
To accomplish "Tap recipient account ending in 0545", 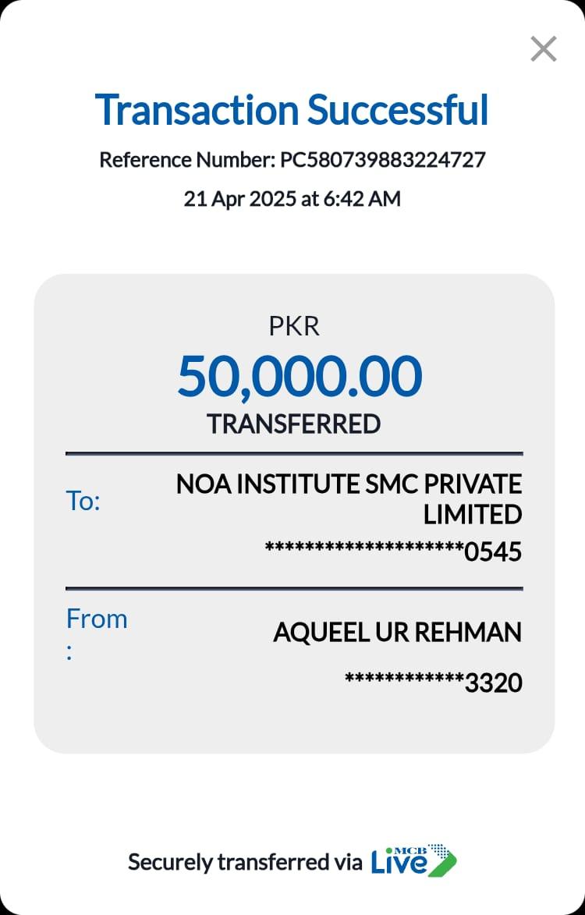I will click(x=393, y=552).
